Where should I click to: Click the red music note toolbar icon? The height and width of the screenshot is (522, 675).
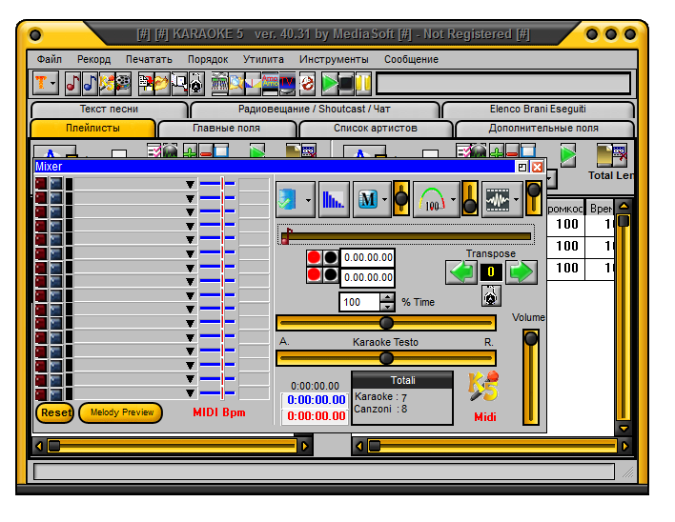[72, 83]
